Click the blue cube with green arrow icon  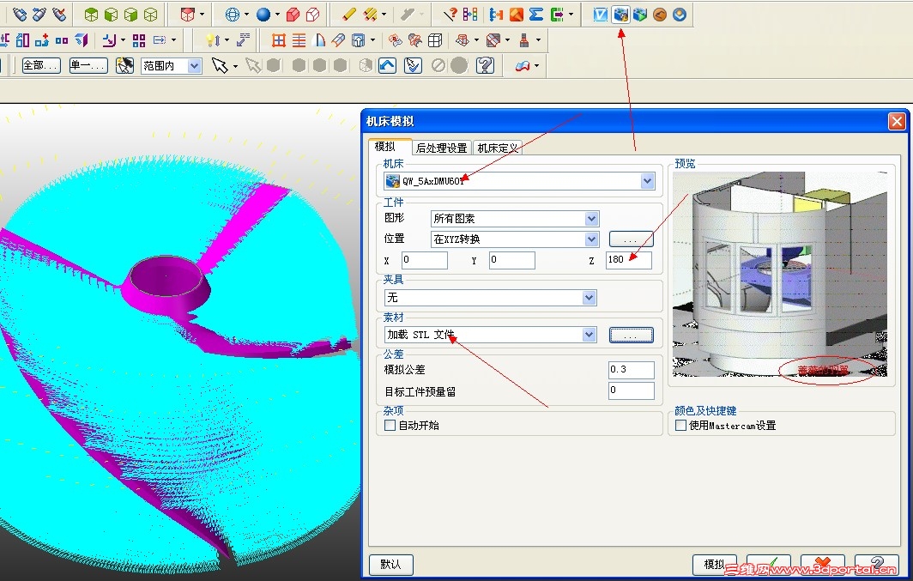(640, 15)
